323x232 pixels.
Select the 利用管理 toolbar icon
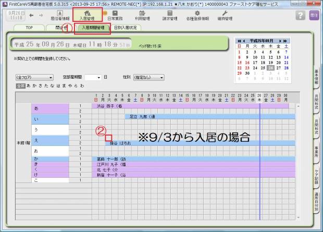pos(142,15)
